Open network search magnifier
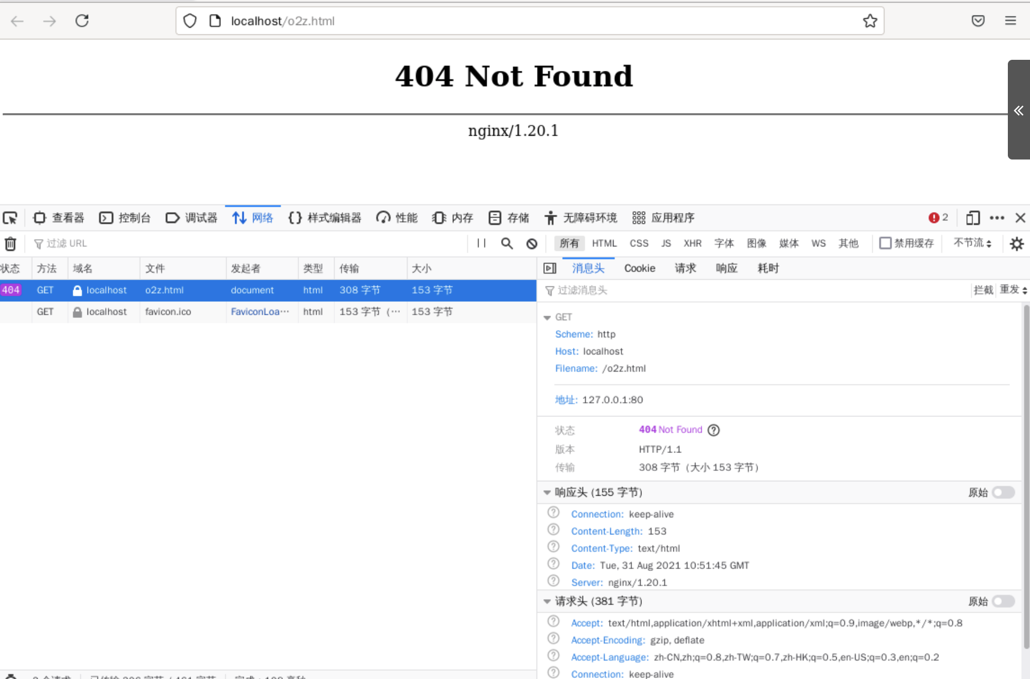 [507, 244]
